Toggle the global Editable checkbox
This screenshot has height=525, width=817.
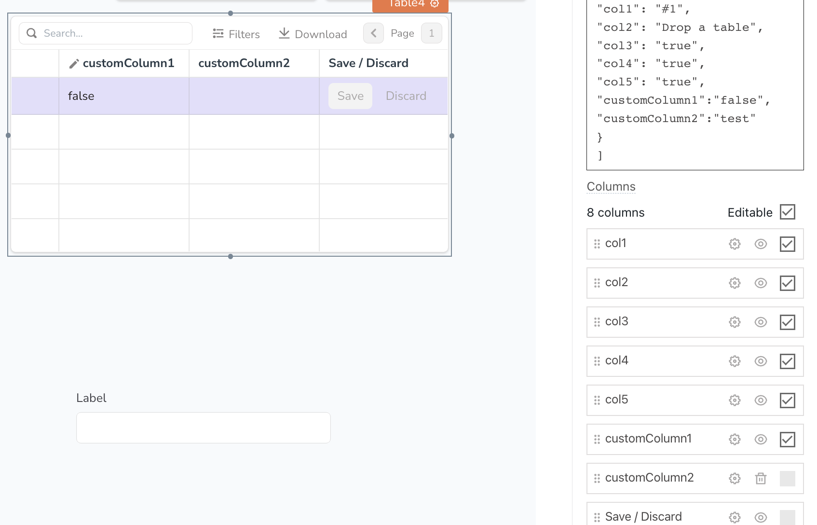(x=788, y=212)
